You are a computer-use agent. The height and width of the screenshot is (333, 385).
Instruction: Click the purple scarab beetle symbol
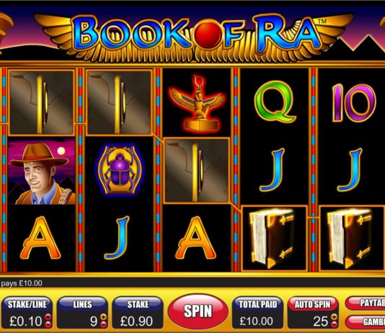[119, 170]
